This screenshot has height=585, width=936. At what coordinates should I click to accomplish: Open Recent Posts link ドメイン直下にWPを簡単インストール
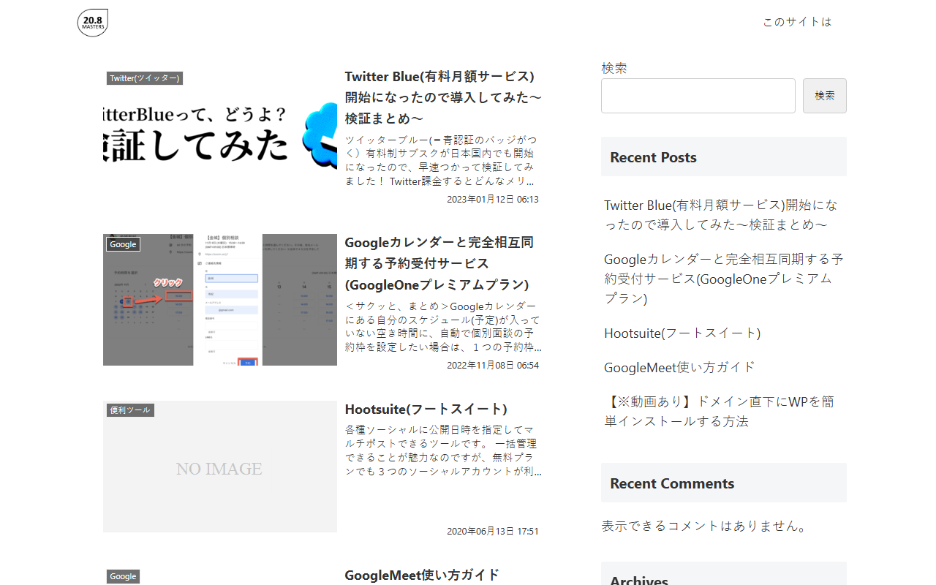point(720,411)
